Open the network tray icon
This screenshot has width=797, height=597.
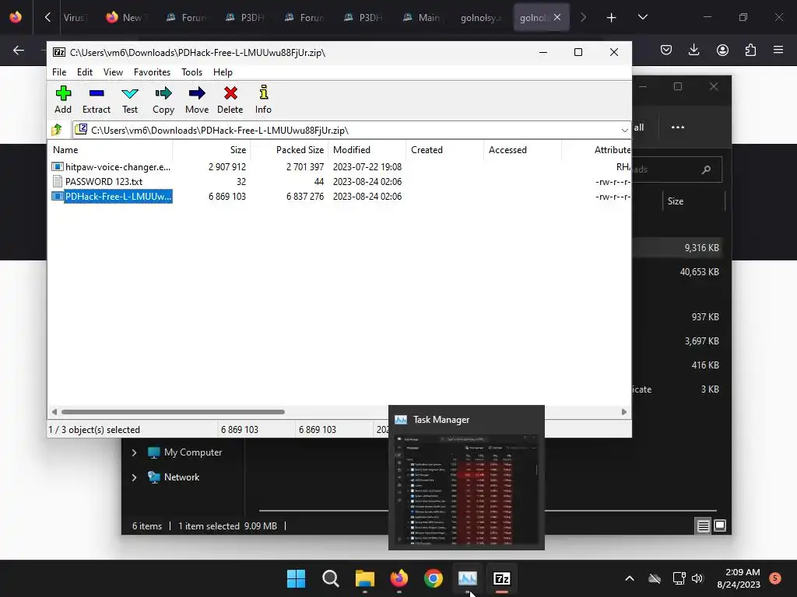679,578
